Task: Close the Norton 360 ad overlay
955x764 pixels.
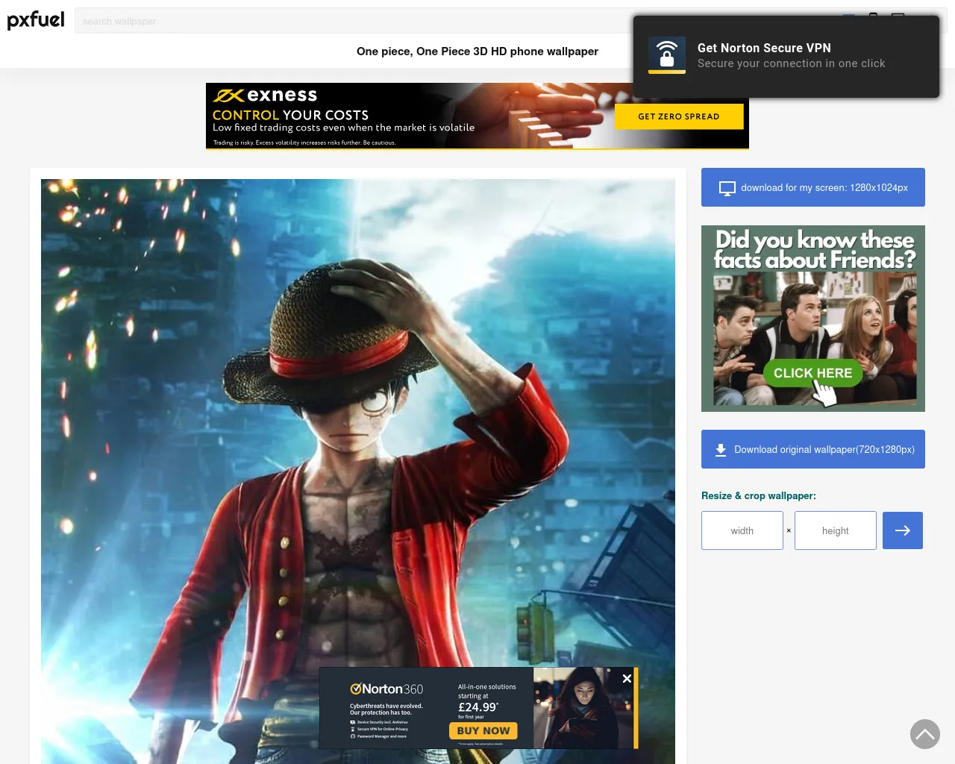Action: coord(627,678)
